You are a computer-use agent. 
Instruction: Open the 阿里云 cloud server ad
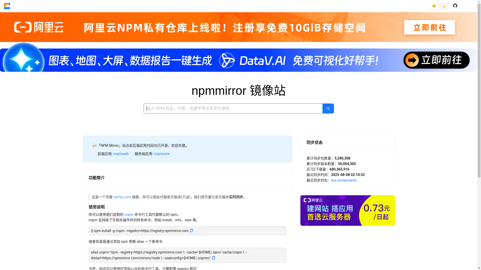(347, 210)
